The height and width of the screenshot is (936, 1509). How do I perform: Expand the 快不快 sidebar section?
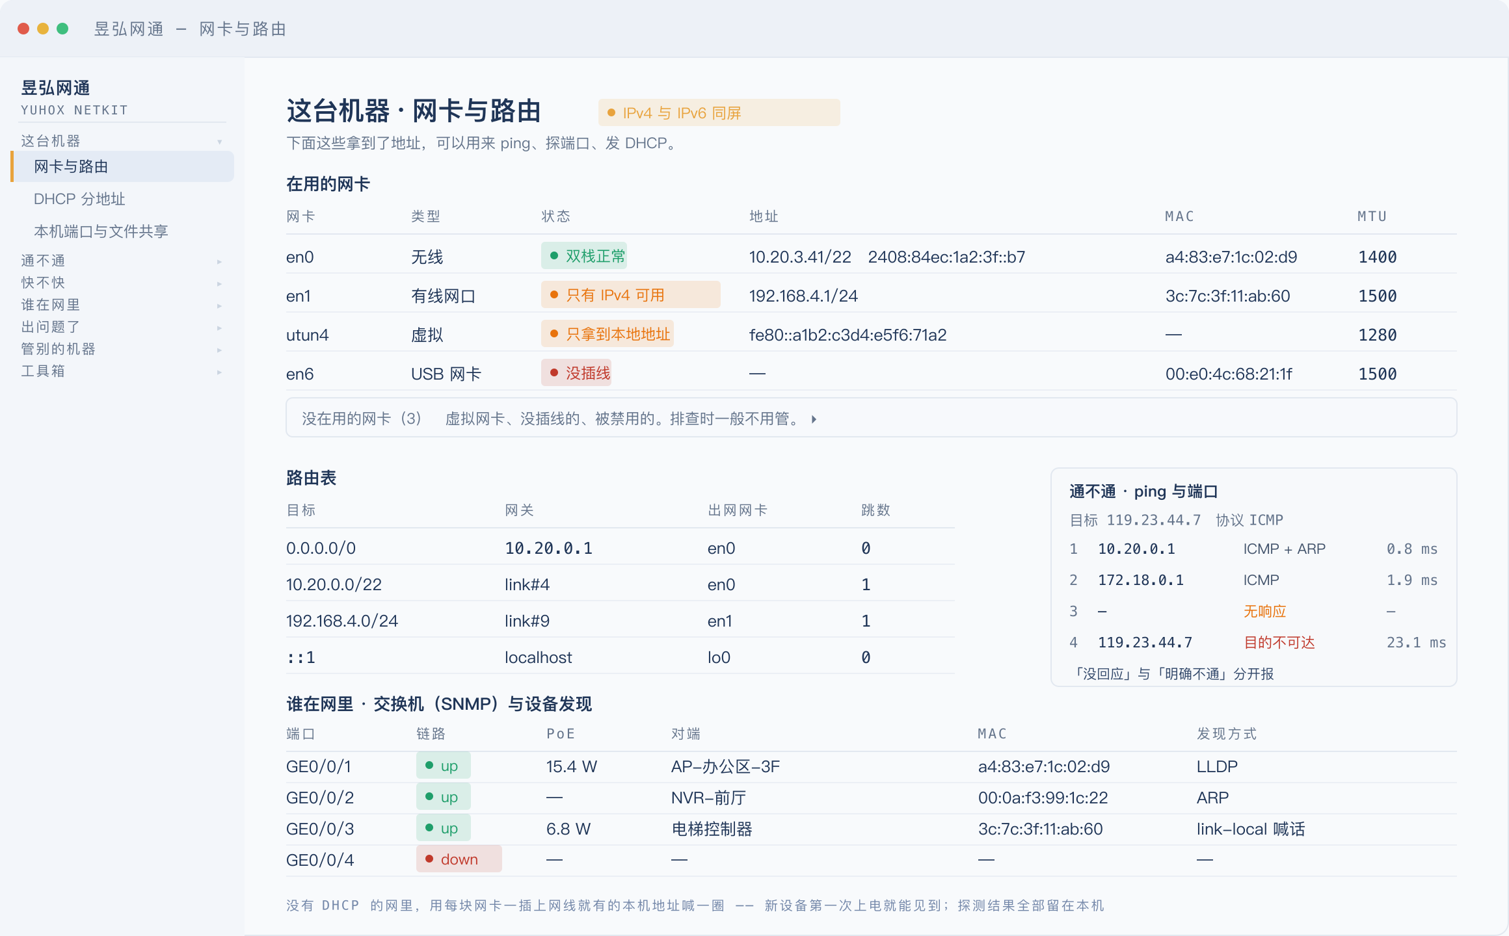(122, 283)
